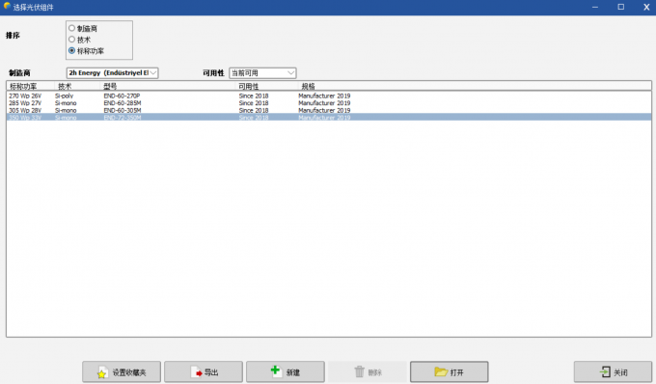Select the 285 Wp END-60-285M row

point(328,103)
